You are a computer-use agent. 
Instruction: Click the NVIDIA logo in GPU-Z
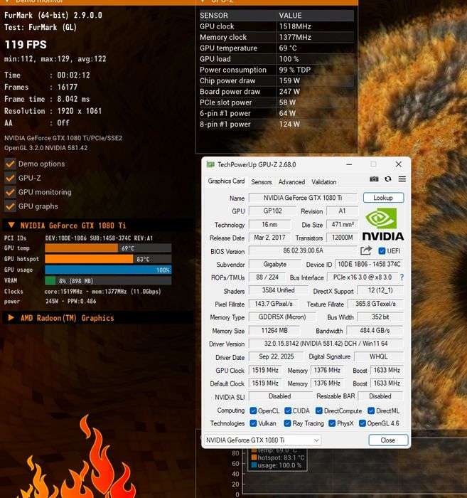(x=383, y=224)
